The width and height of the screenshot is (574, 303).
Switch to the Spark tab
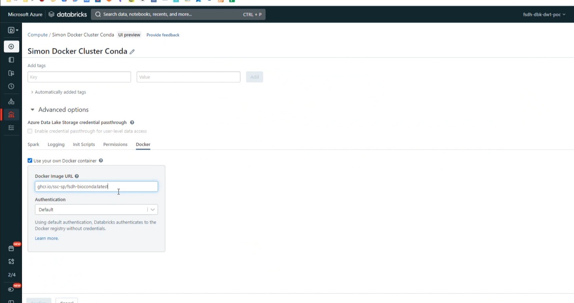tap(33, 145)
